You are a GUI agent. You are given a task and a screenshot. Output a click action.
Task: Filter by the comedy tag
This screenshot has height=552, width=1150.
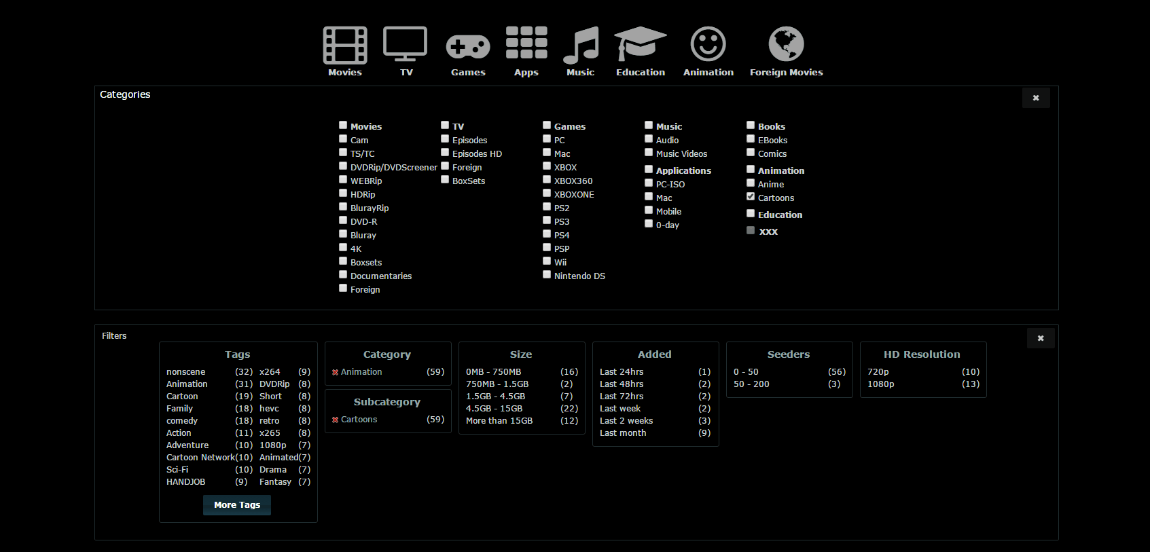click(182, 421)
